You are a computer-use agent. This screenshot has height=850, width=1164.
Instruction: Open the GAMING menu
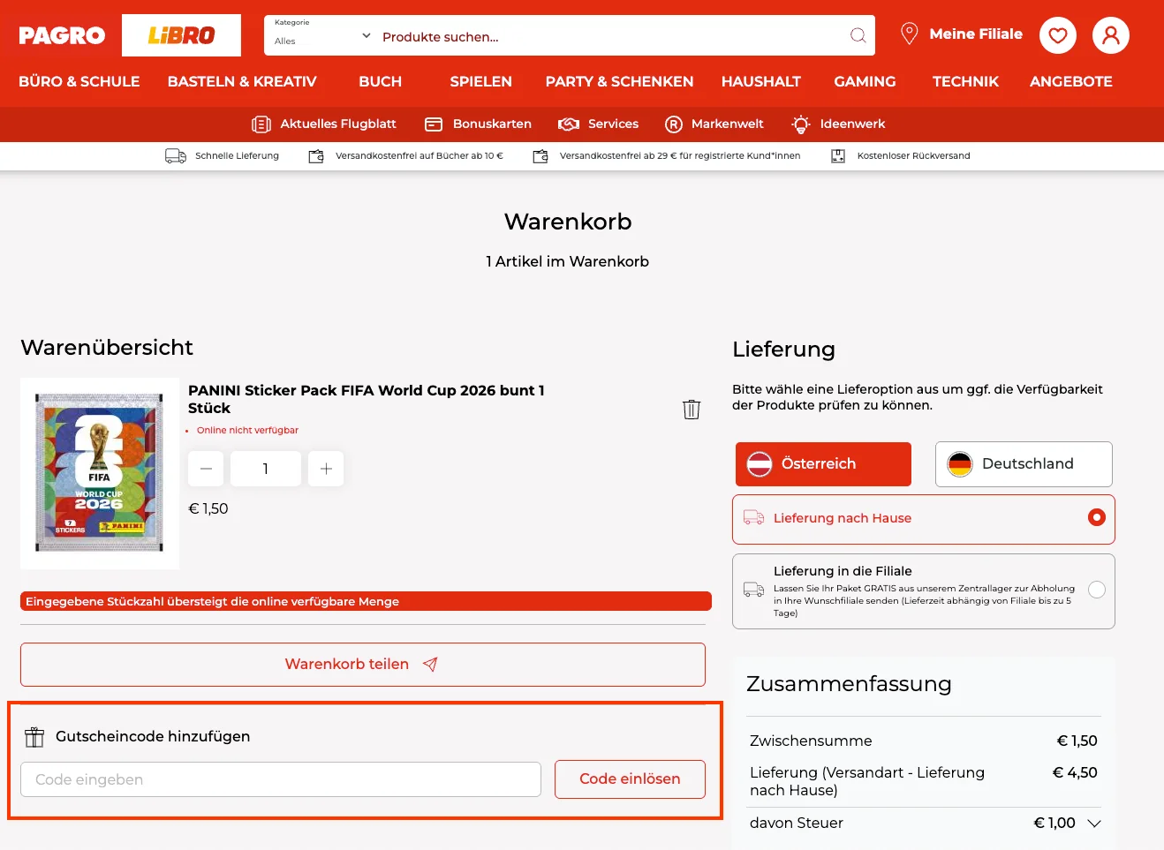click(x=865, y=81)
